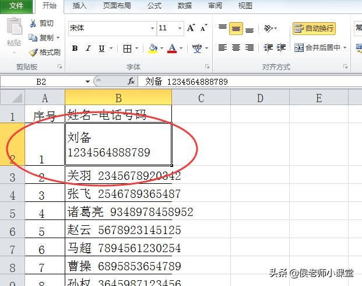Open the underline style dropdown arrow
This screenshot has height=286, width=362.
[111, 48]
